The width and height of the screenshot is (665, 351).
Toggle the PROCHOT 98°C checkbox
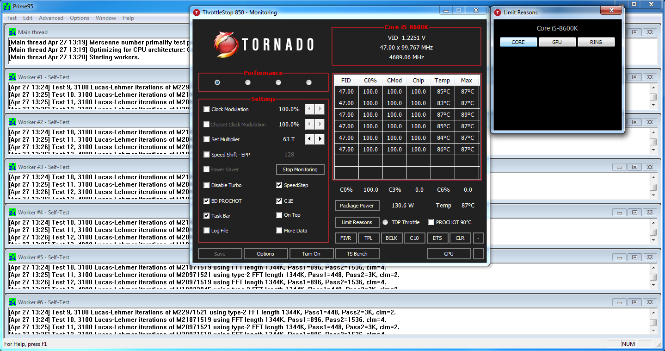point(431,222)
